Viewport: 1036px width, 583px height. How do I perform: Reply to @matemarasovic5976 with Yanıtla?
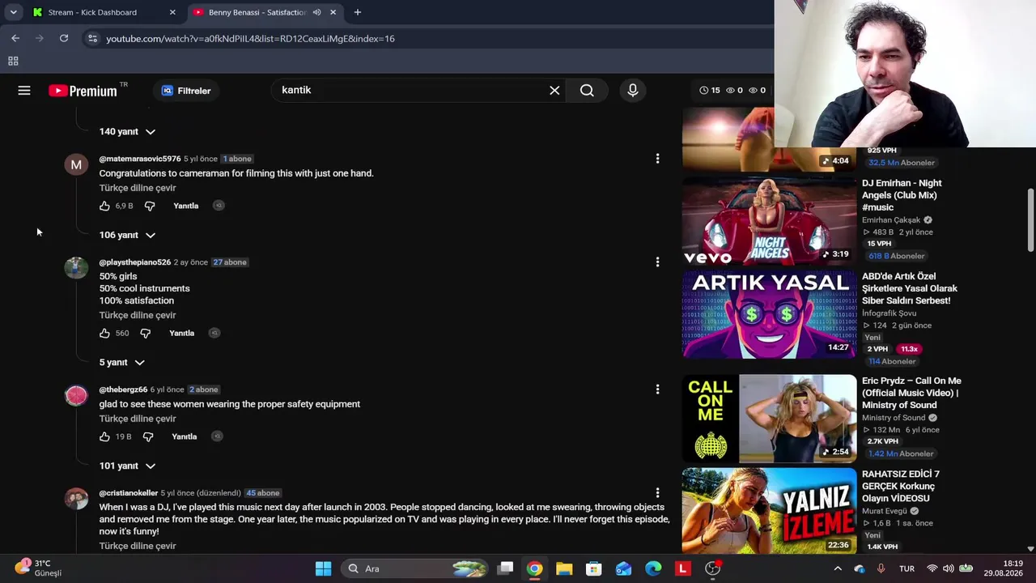tap(185, 206)
